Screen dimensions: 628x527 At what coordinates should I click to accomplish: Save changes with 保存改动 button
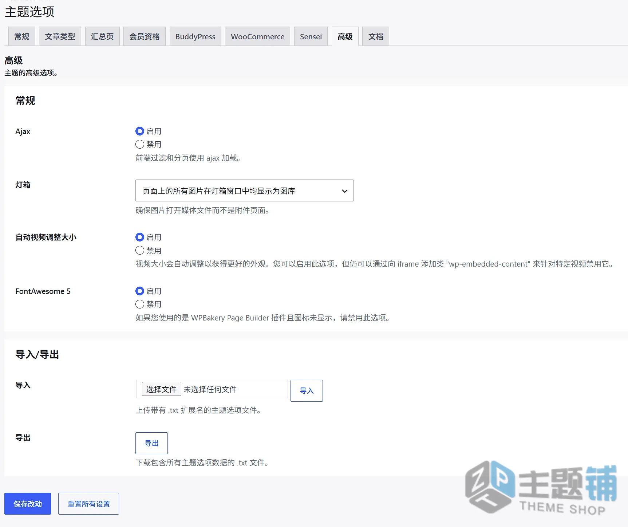coord(28,504)
